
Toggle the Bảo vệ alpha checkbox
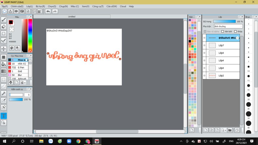coord(205,31)
